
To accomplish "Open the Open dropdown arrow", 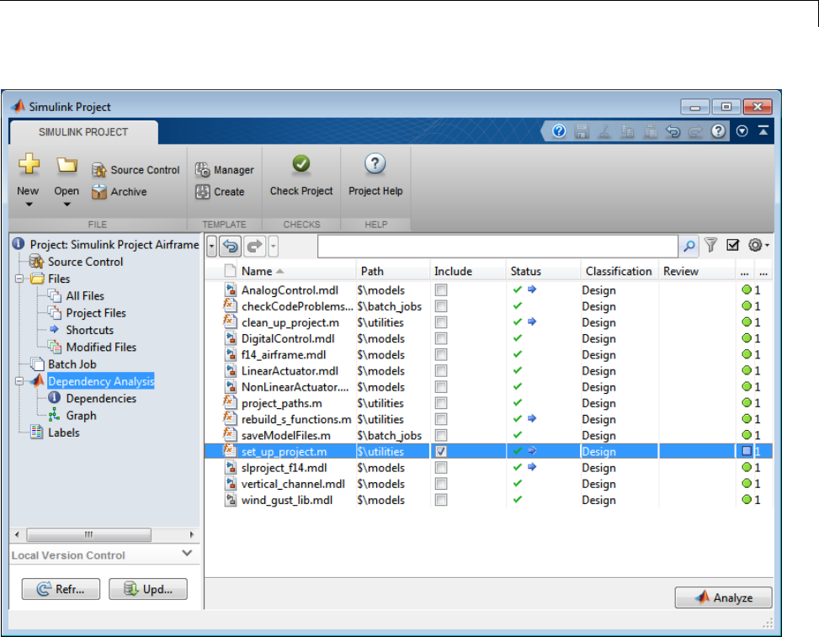I will pyautogui.click(x=66, y=204).
